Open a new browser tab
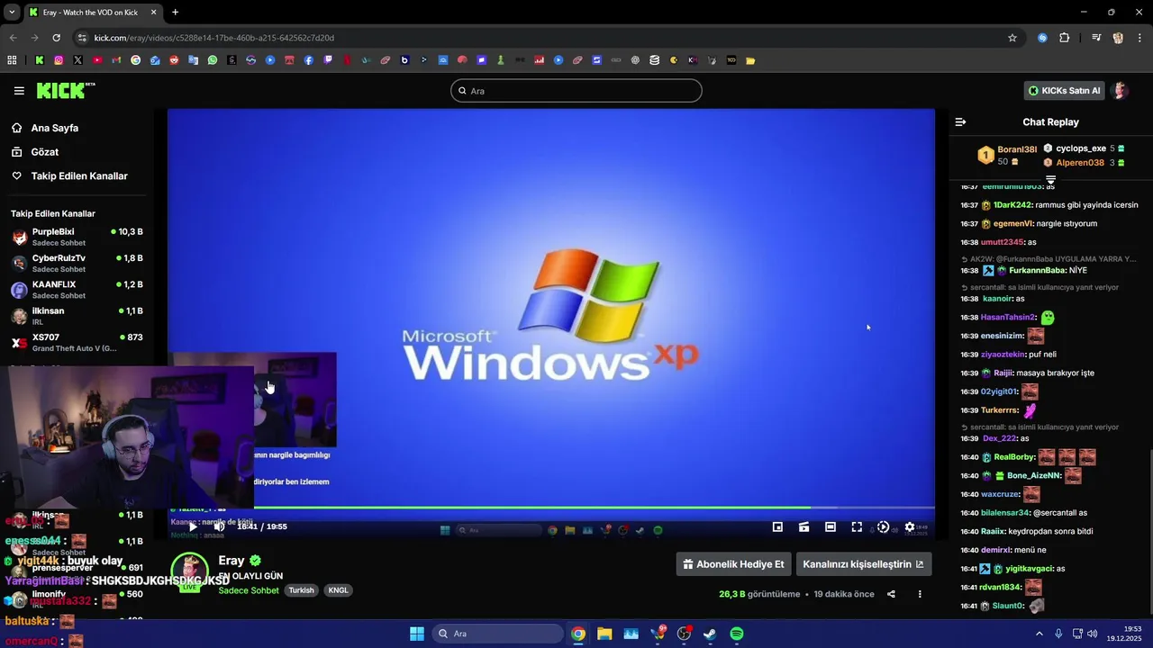Viewport: 1153px width, 648px height. pos(175,13)
